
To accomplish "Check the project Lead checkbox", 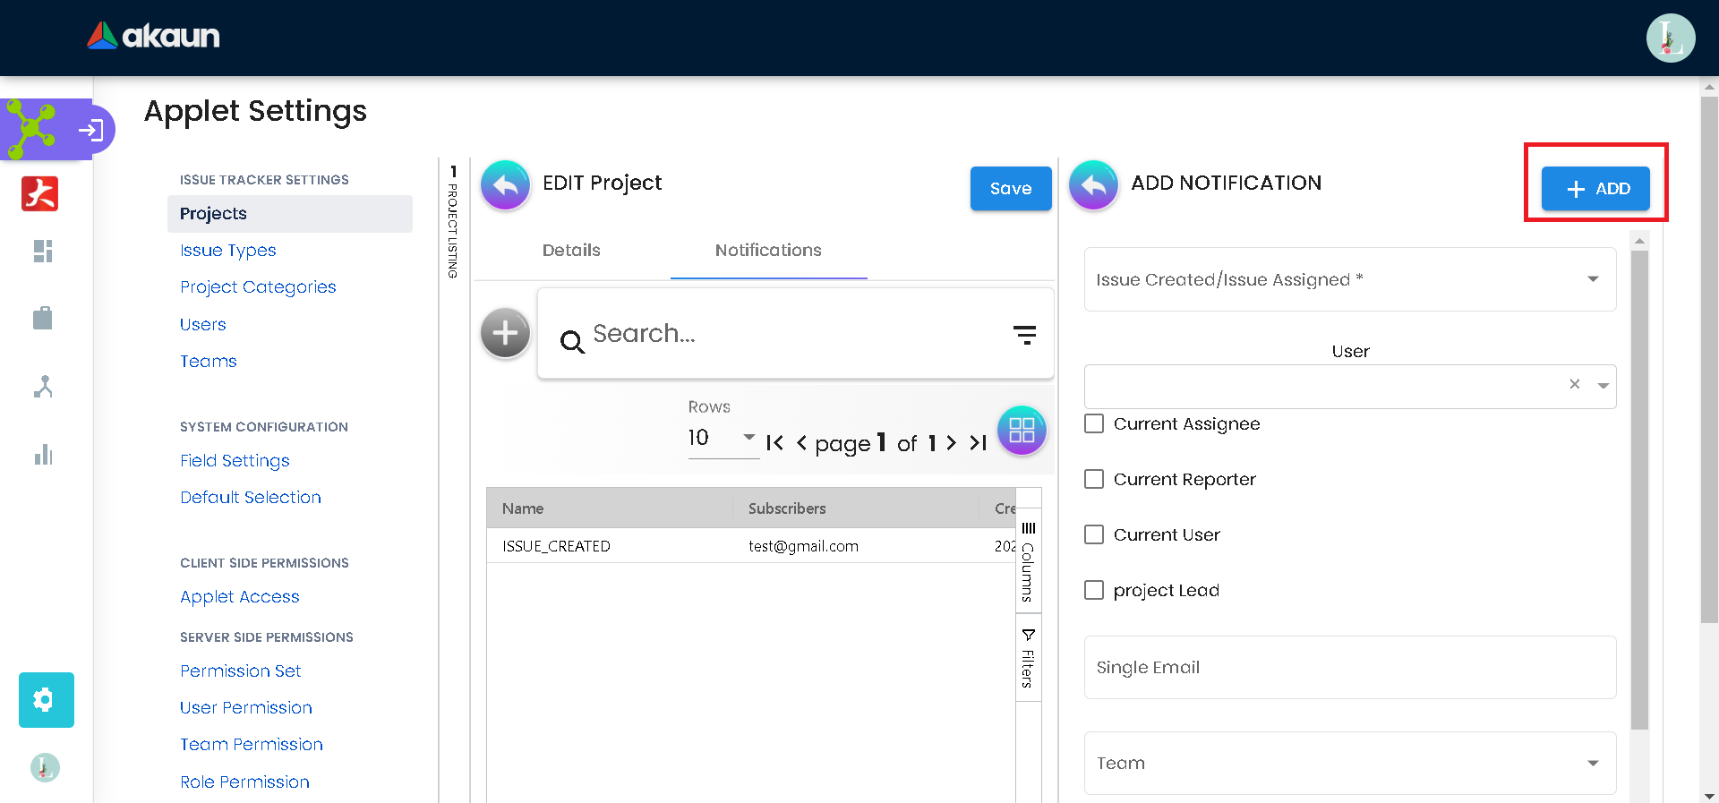I will [1094, 590].
